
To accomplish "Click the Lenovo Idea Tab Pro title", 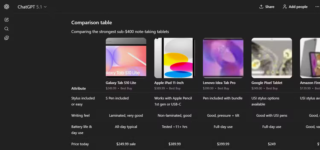I will 219,83.
